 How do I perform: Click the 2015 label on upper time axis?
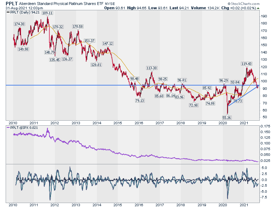[x=118, y=123]
